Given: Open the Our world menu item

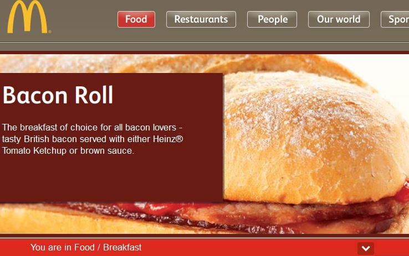Looking at the screenshot, I should click(x=339, y=19).
